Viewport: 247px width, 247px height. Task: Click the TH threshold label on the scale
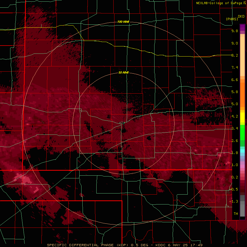pyautogui.click(x=236, y=214)
